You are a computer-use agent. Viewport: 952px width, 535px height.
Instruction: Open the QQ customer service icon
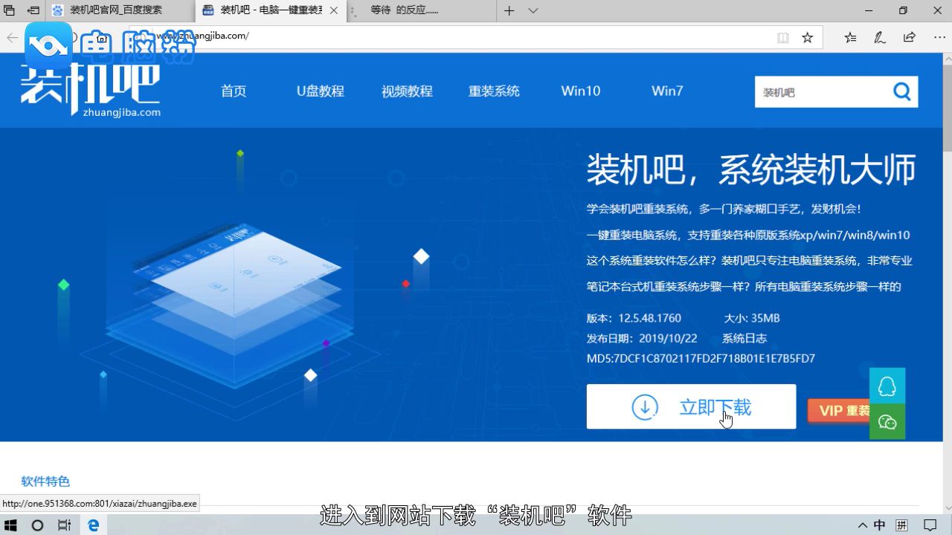point(887,386)
